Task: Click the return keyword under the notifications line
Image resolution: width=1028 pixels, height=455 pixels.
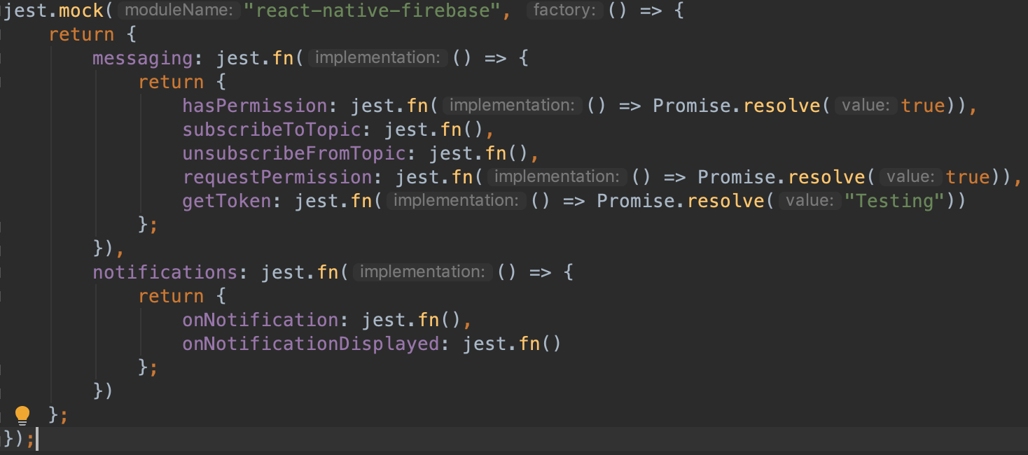Action: click(171, 296)
